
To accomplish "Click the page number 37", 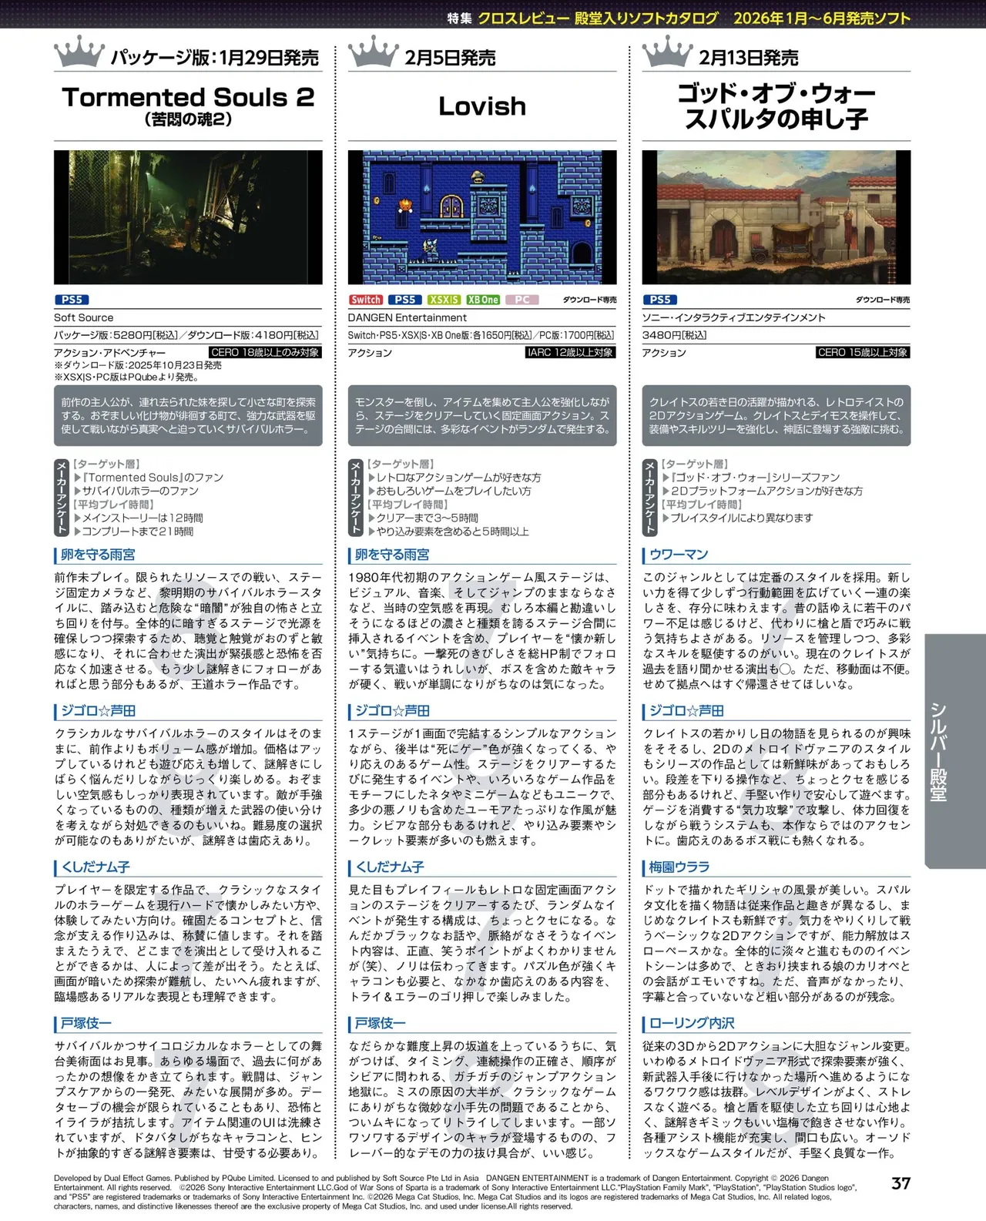I will point(900,1183).
